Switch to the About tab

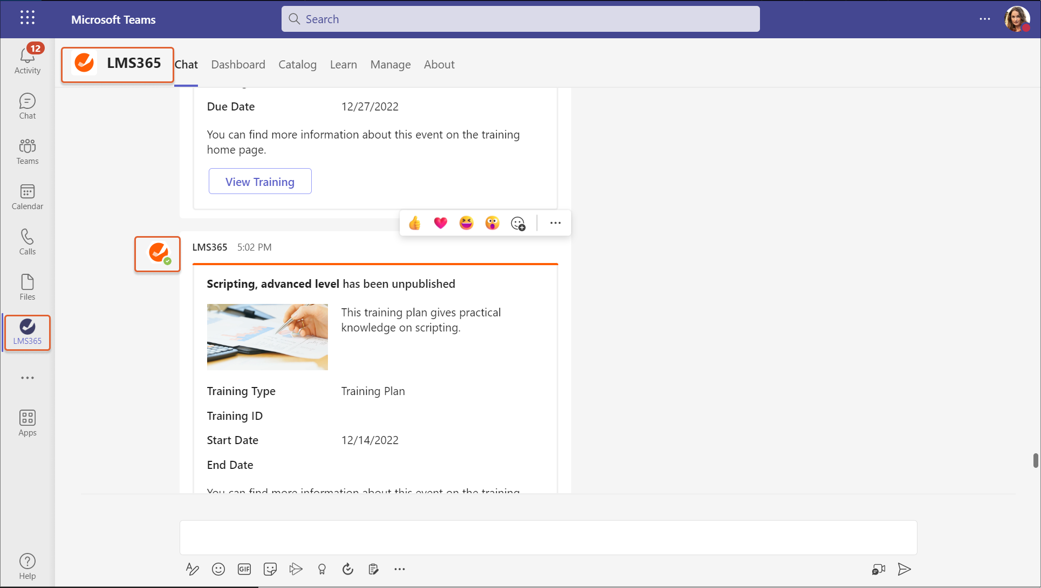pyautogui.click(x=439, y=65)
